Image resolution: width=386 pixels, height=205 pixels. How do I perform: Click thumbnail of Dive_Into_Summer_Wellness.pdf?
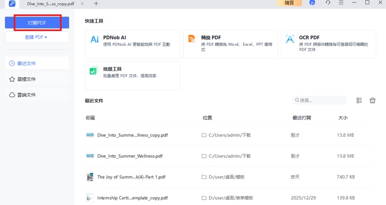90,156
